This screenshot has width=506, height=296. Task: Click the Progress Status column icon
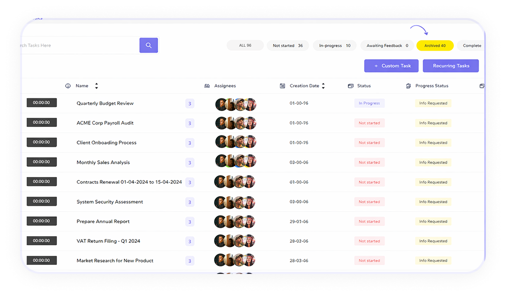pos(409,86)
